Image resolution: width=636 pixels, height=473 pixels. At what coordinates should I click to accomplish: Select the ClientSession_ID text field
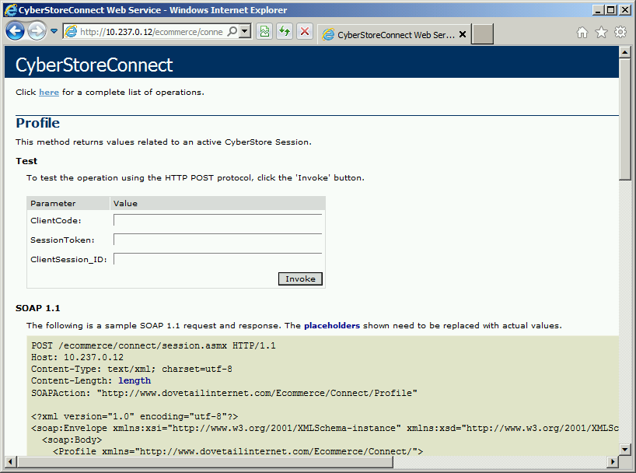tap(218, 259)
